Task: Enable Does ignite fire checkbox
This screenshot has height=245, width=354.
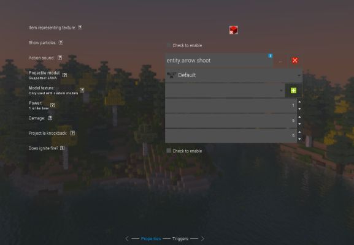Action: (169, 151)
